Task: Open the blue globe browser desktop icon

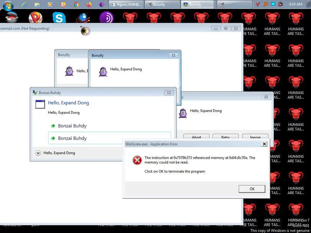Action: tap(83, 18)
